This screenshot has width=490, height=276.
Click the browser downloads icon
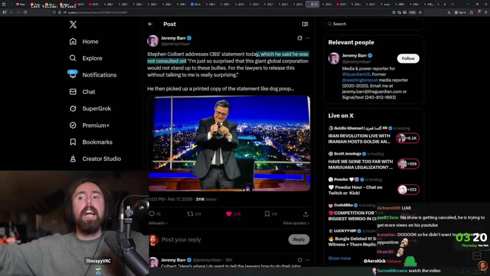(x=449, y=12)
